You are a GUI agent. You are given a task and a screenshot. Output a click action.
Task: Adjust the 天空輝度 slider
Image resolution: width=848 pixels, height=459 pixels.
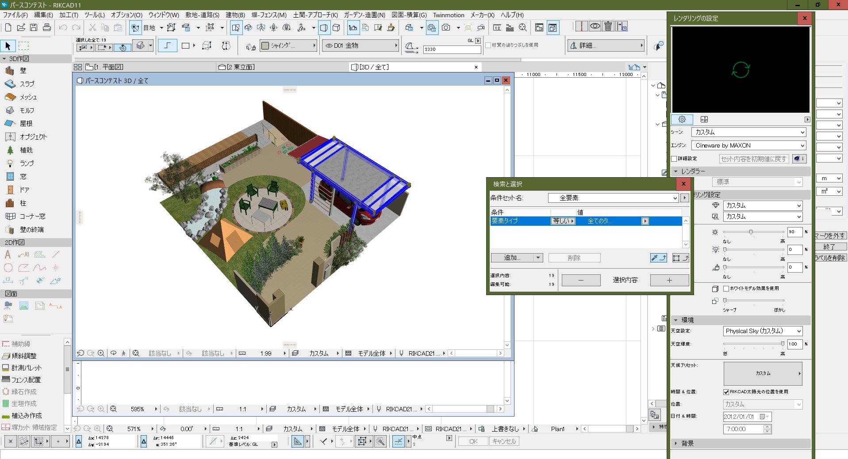(x=782, y=343)
